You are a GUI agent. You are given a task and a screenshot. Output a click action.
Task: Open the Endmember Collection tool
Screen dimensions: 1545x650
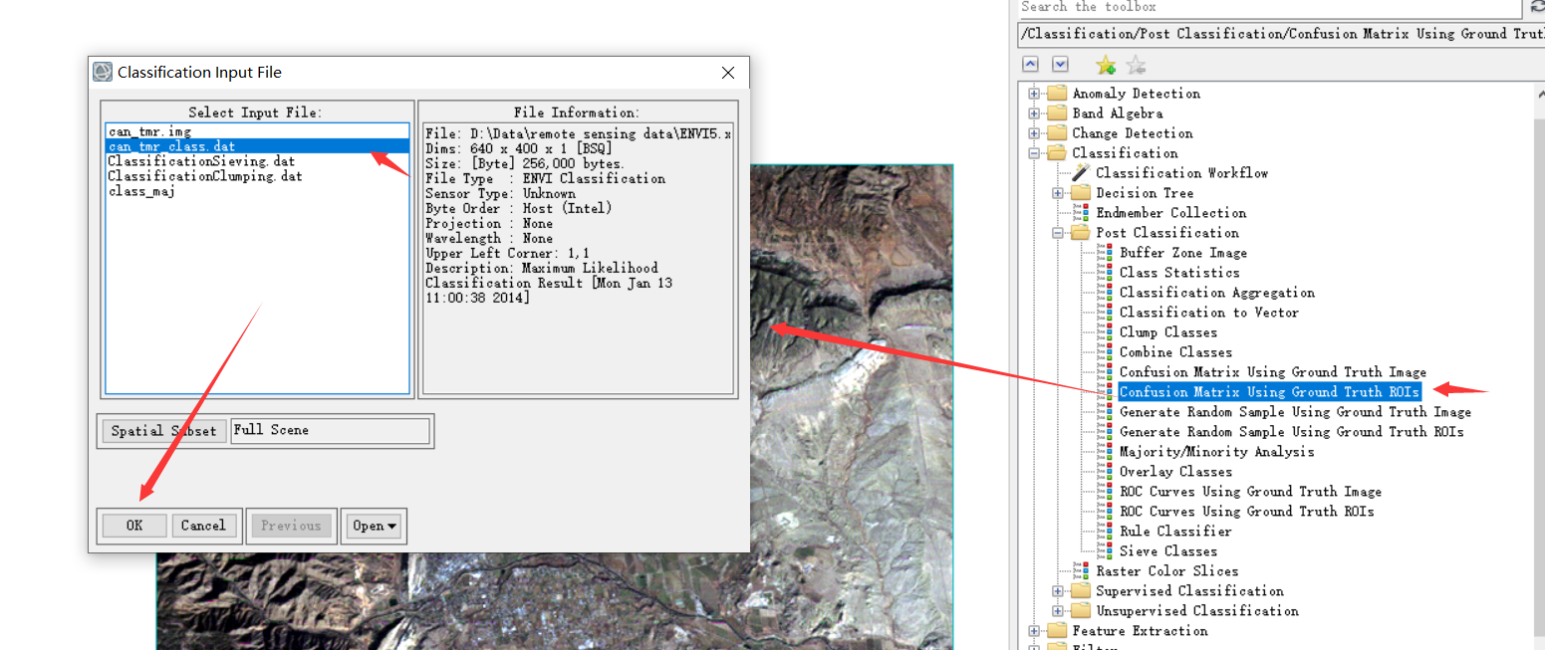[x=1170, y=213]
